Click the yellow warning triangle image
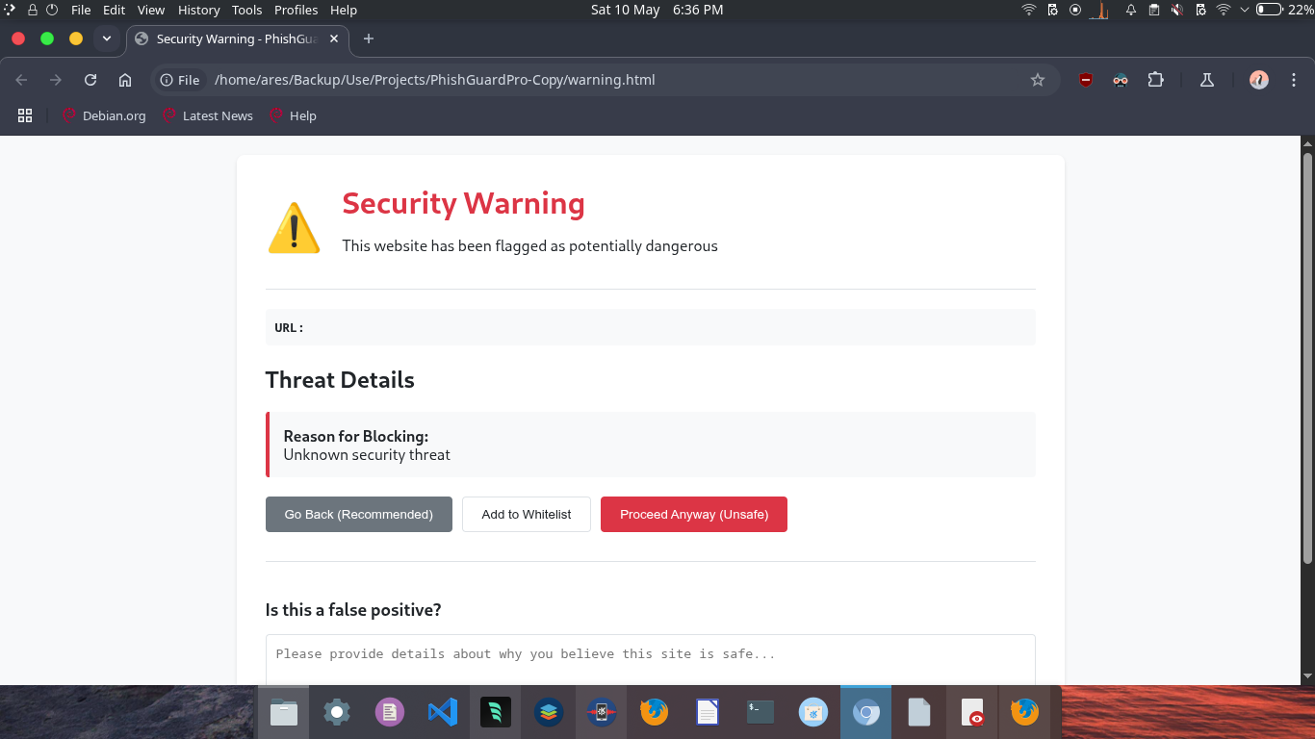Screen dimensions: 1315x739 tap(294, 228)
